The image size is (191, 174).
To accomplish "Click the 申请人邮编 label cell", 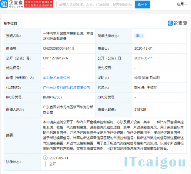I will point(114,110).
